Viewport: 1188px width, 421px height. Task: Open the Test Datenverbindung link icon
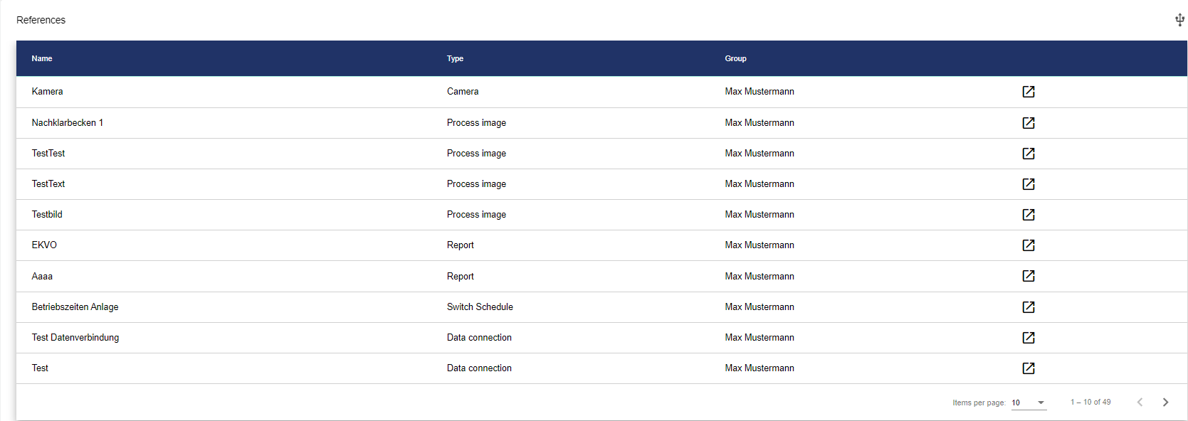[x=1029, y=338]
